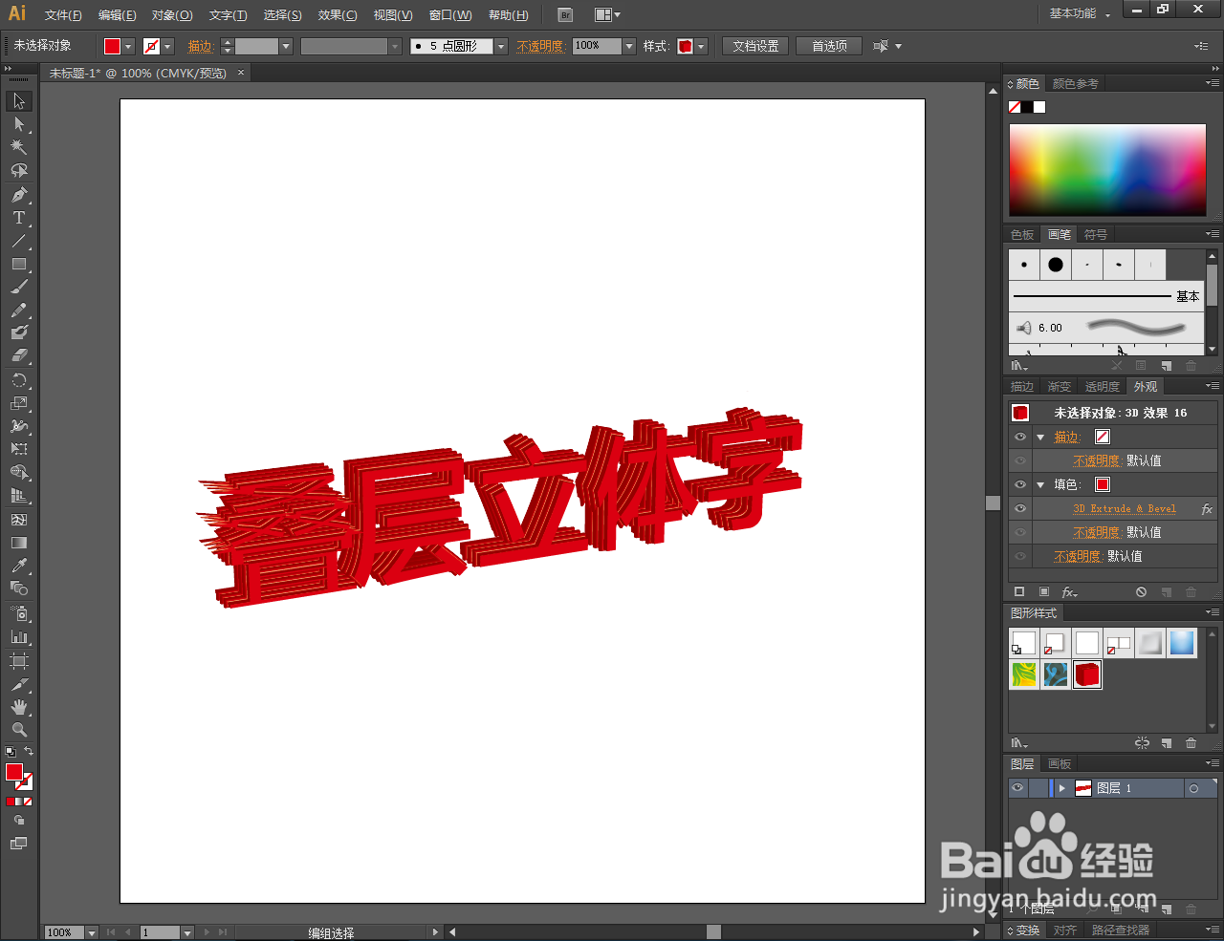The image size is (1224, 941).
Task: Select the Selection tool in the toolbar
Action: coord(17,100)
